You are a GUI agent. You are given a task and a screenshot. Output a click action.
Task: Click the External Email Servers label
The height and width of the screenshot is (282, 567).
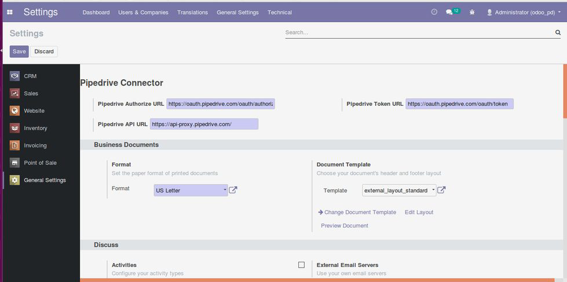(347, 265)
